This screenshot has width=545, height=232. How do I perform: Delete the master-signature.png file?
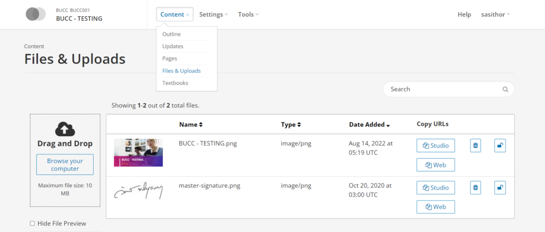[475, 187]
